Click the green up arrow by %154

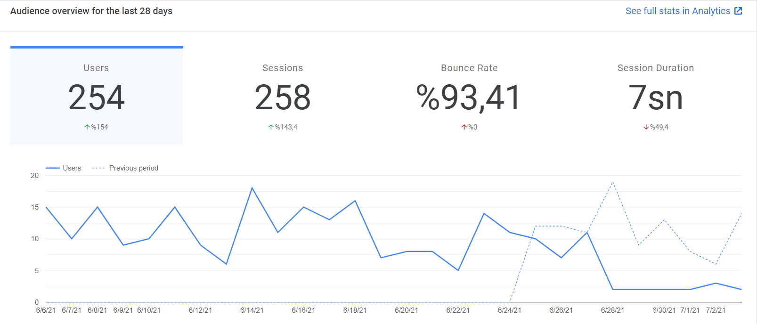coord(87,127)
